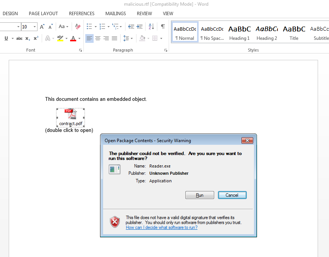329x257 pixels.
Task: Toggle superscript formatting
Action: coord(36,38)
